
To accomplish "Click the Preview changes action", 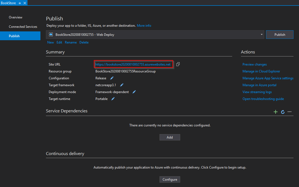I will coord(254,64).
